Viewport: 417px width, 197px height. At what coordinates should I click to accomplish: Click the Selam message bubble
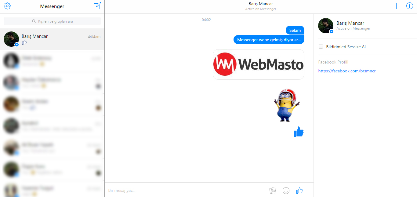295,30
